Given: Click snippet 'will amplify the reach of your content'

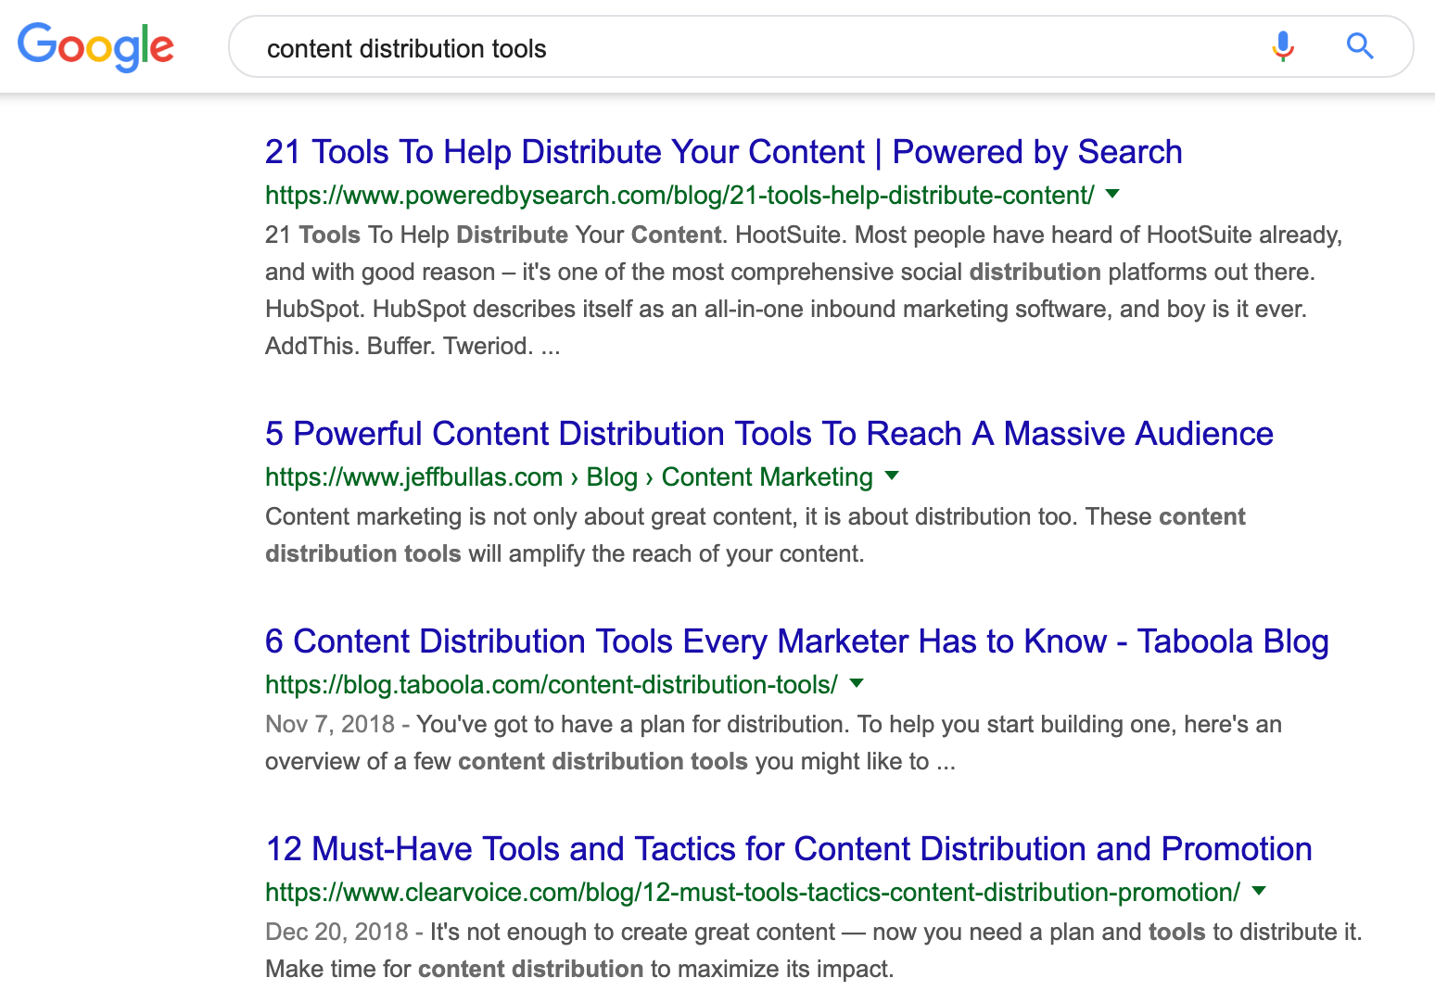Looking at the screenshot, I should coord(666,554).
